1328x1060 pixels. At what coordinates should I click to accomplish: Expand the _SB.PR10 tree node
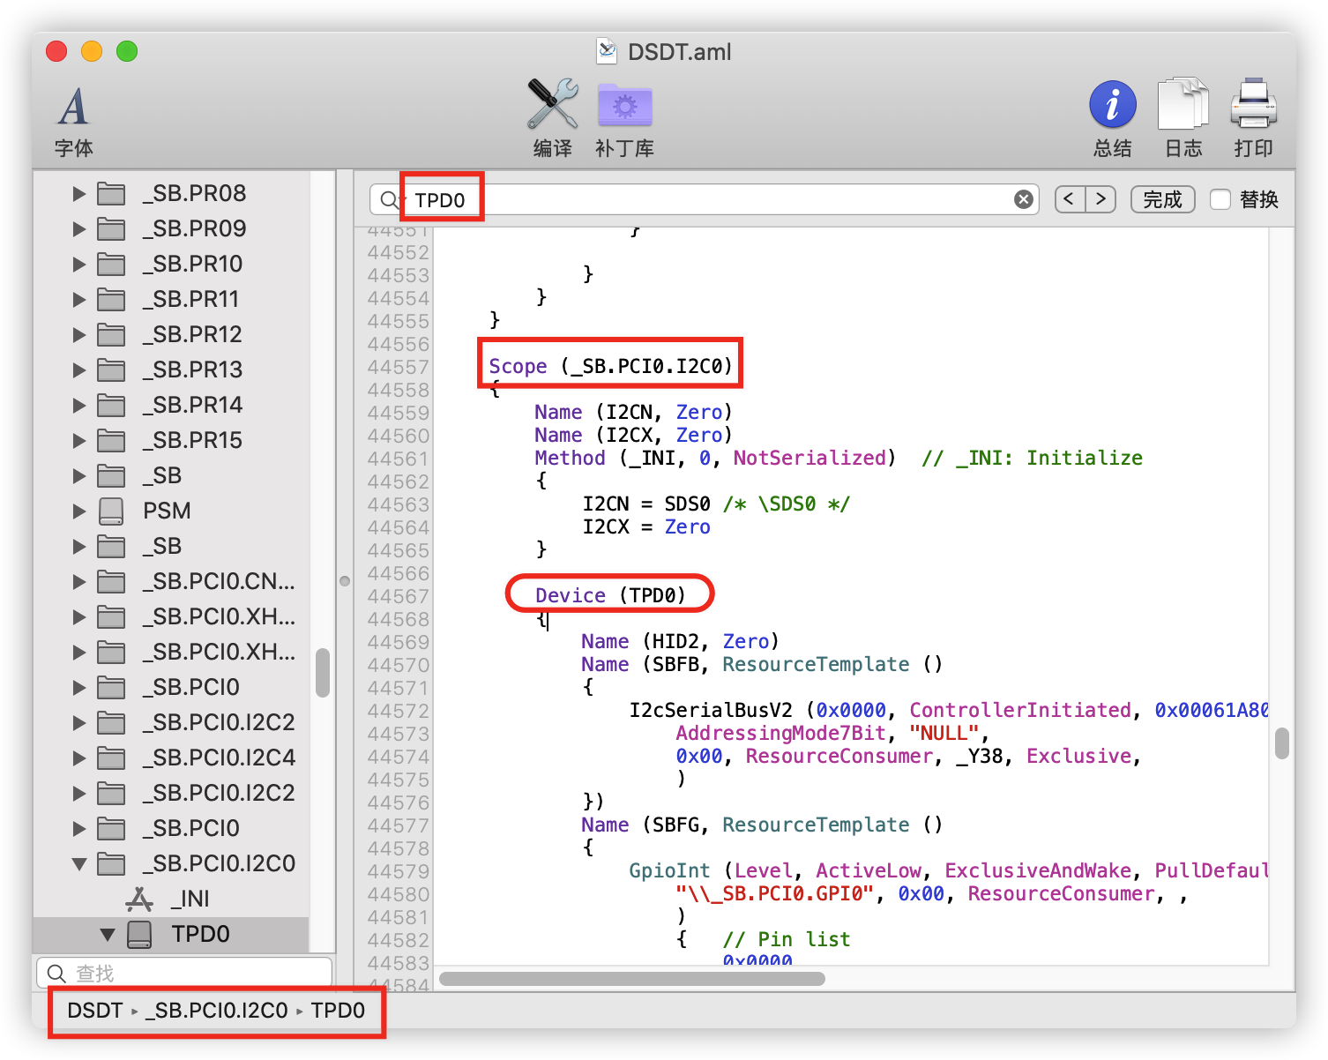pyautogui.click(x=79, y=264)
